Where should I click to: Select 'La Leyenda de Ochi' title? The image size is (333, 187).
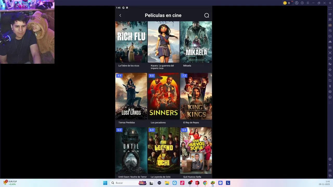pos(161,177)
